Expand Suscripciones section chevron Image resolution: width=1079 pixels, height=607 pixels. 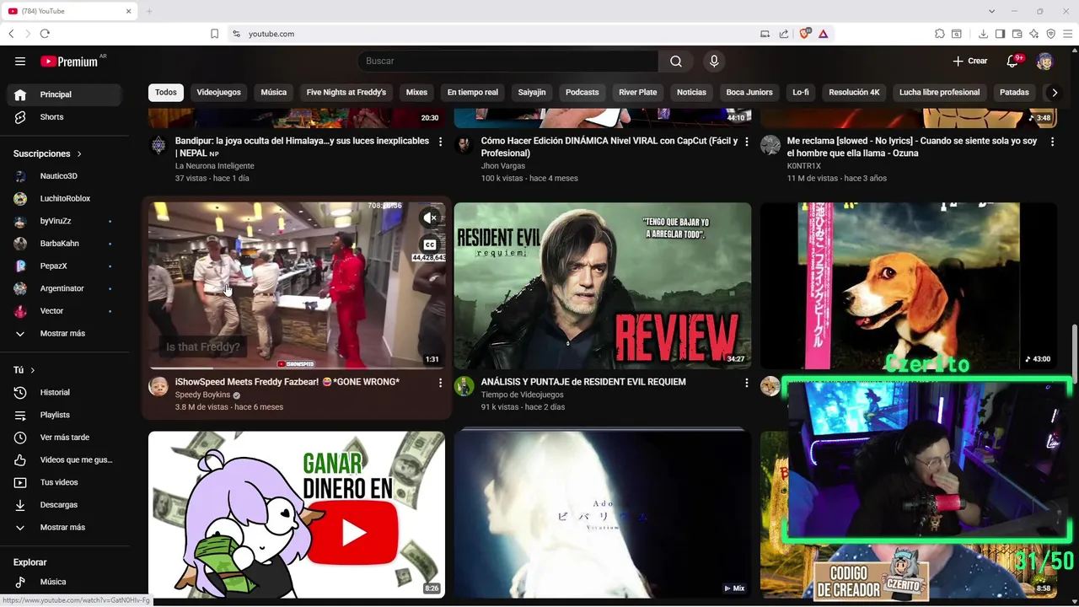[x=79, y=154]
